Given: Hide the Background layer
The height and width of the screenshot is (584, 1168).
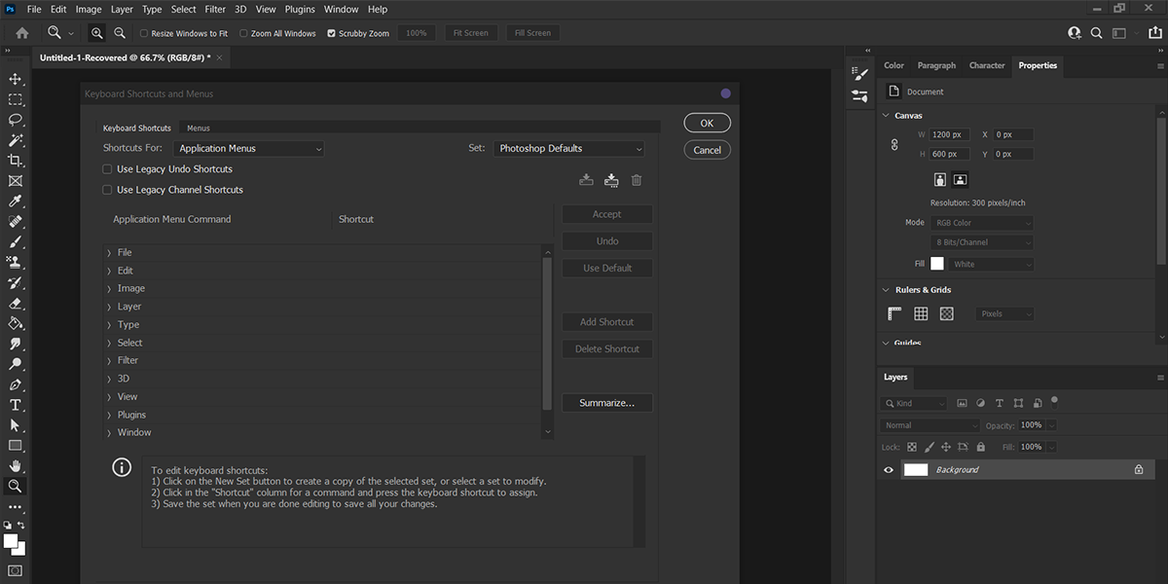Looking at the screenshot, I should point(887,469).
